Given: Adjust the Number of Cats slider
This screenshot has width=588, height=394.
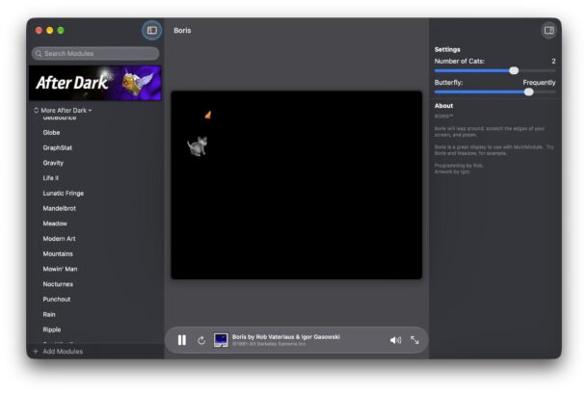Looking at the screenshot, I should click(x=514, y=70).
